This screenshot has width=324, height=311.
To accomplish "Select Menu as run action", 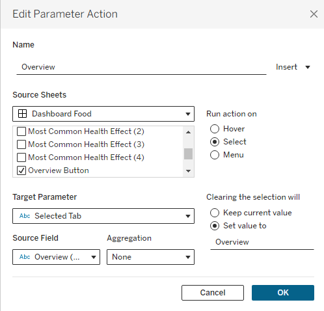I will click(215, 155).
